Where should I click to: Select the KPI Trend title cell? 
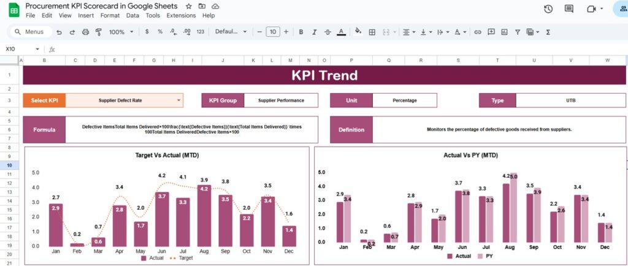tap(324, 75)
